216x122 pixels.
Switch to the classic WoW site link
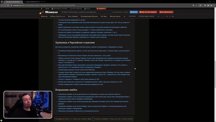click(x=76, y=8)
